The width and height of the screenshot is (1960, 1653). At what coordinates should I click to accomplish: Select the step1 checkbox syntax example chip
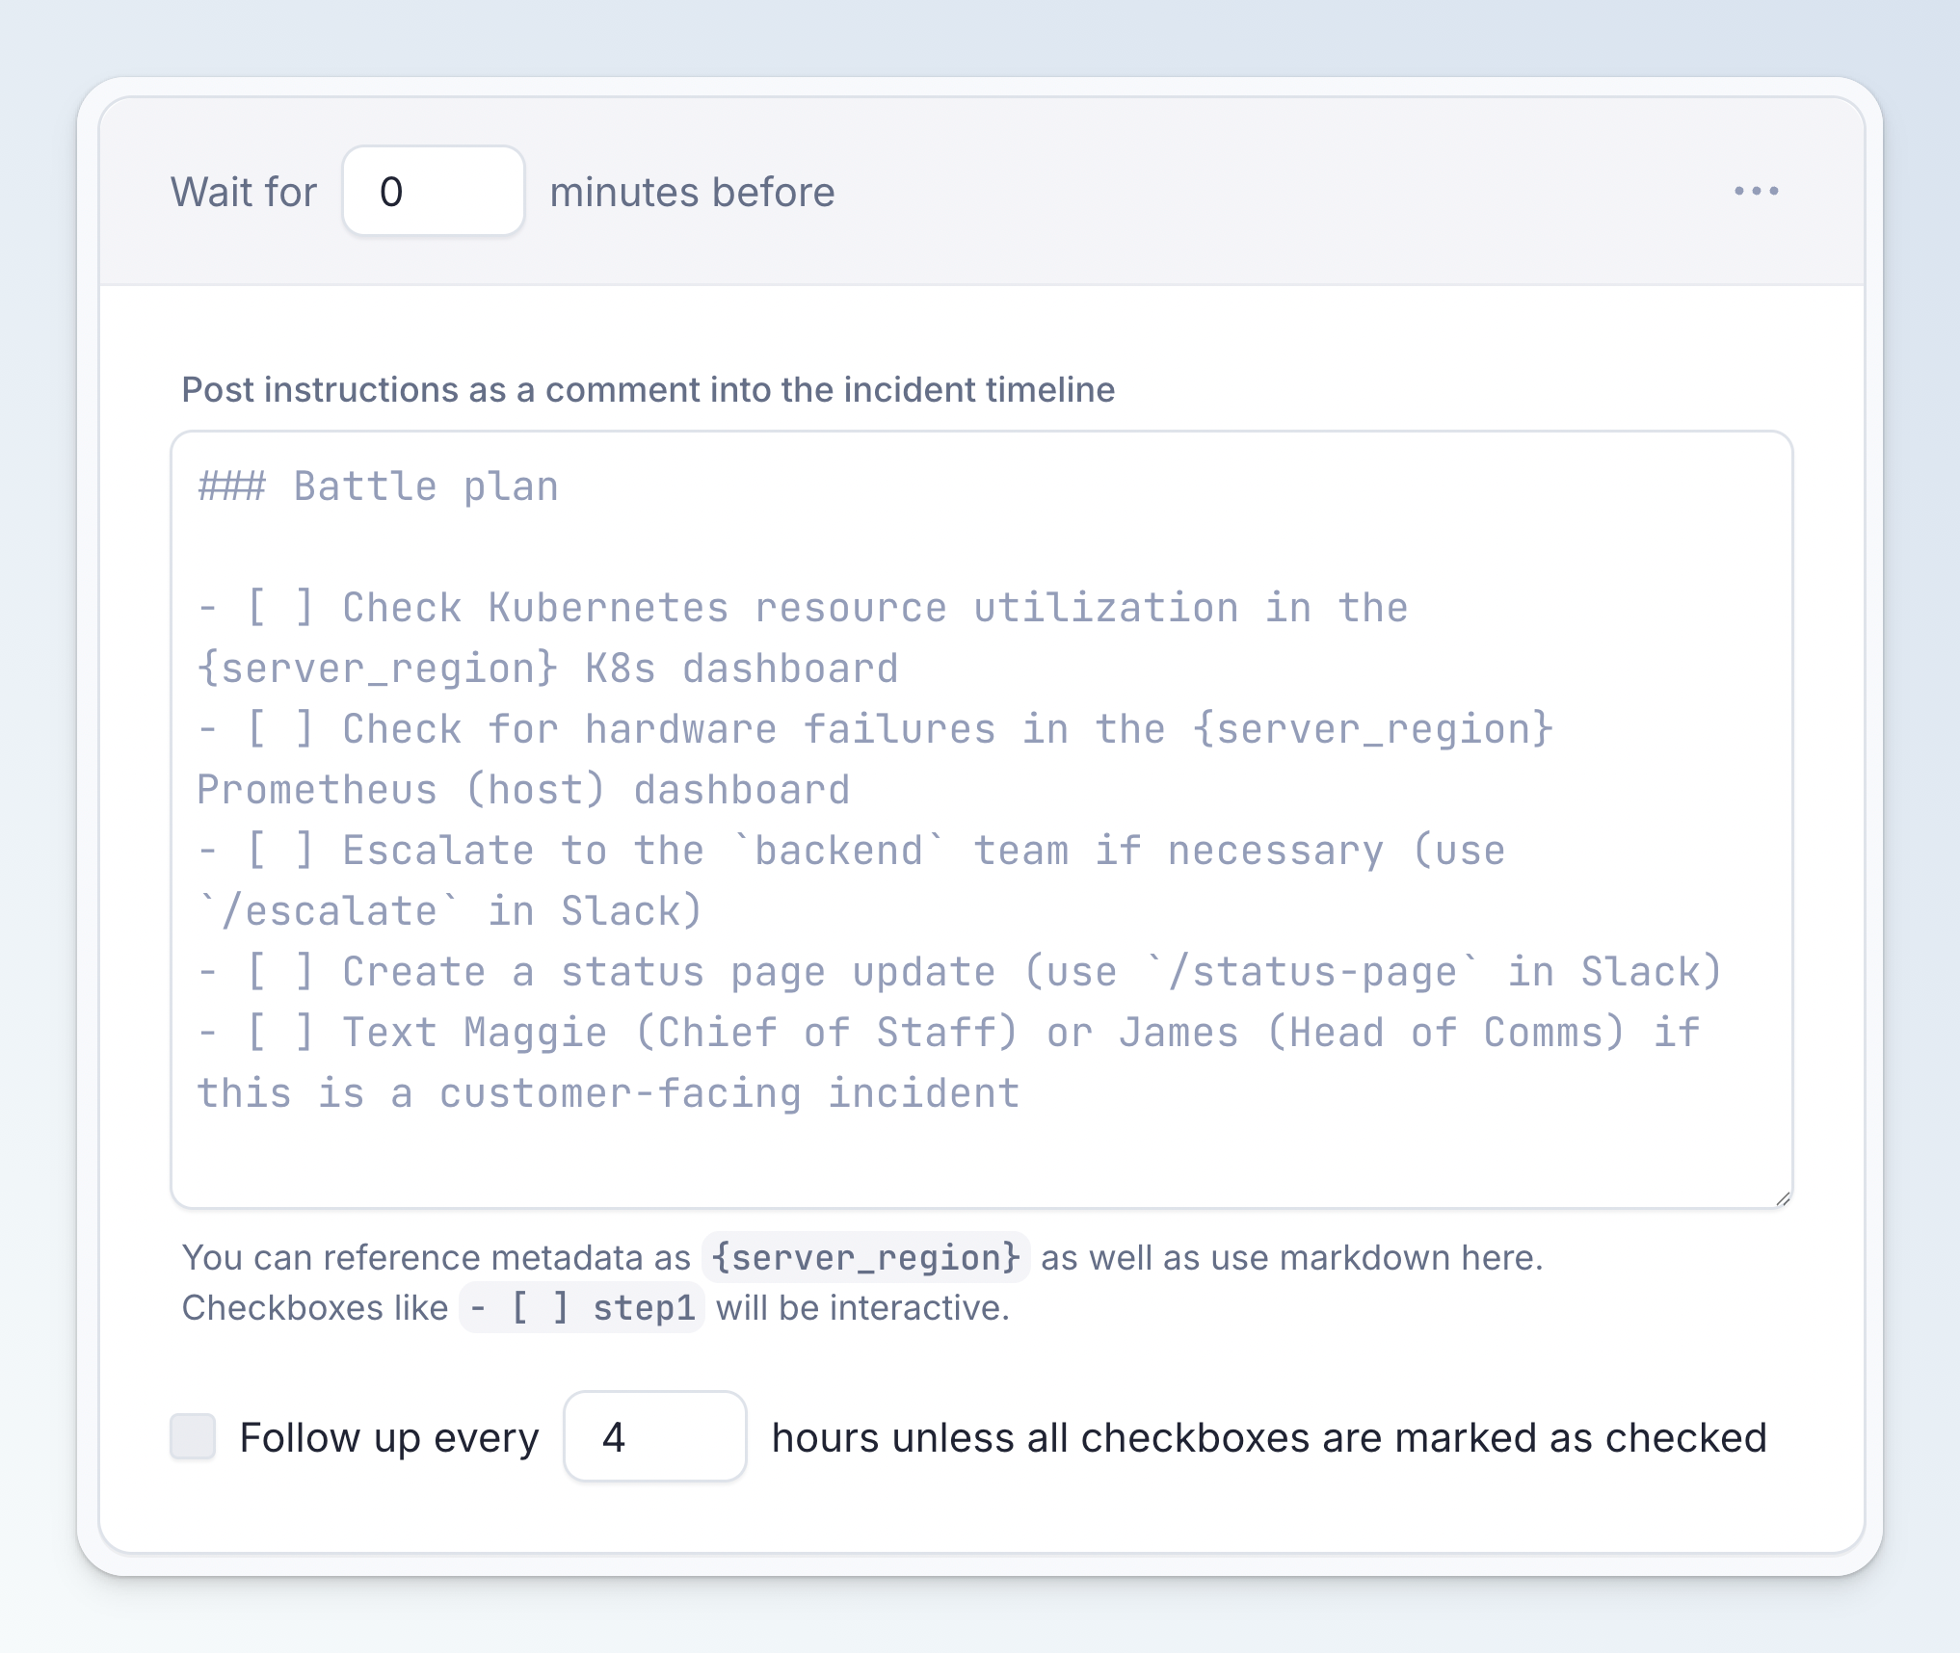tap(582, 1309)
